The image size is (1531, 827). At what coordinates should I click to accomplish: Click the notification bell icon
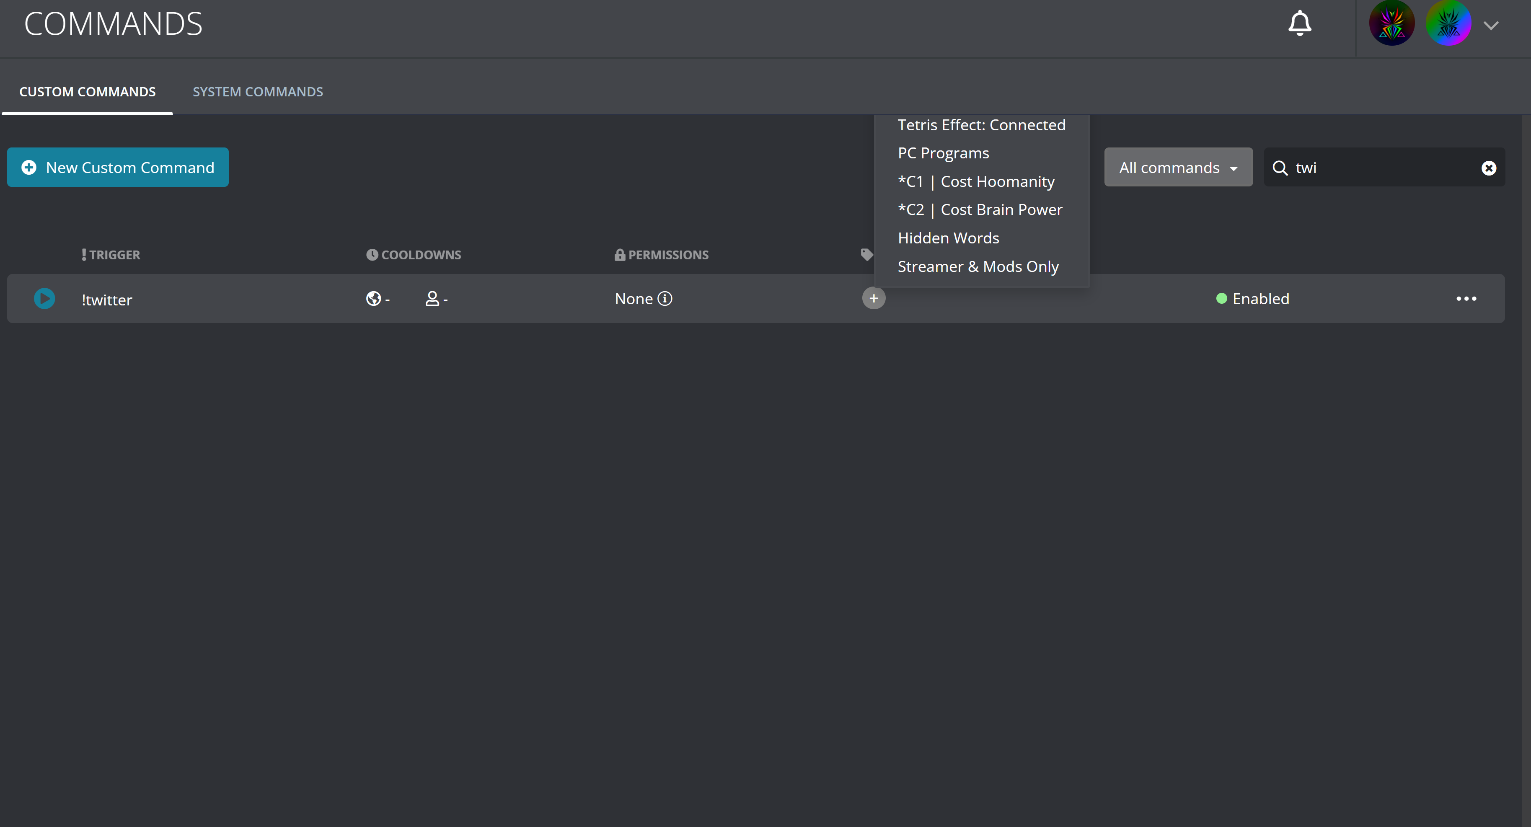pos(1300,23)
